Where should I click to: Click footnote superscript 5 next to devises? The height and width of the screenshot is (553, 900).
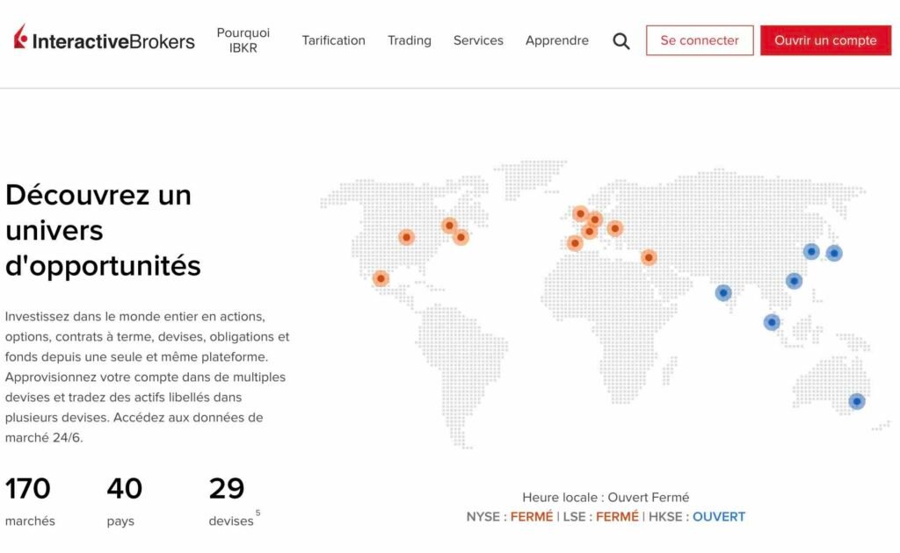258,513
